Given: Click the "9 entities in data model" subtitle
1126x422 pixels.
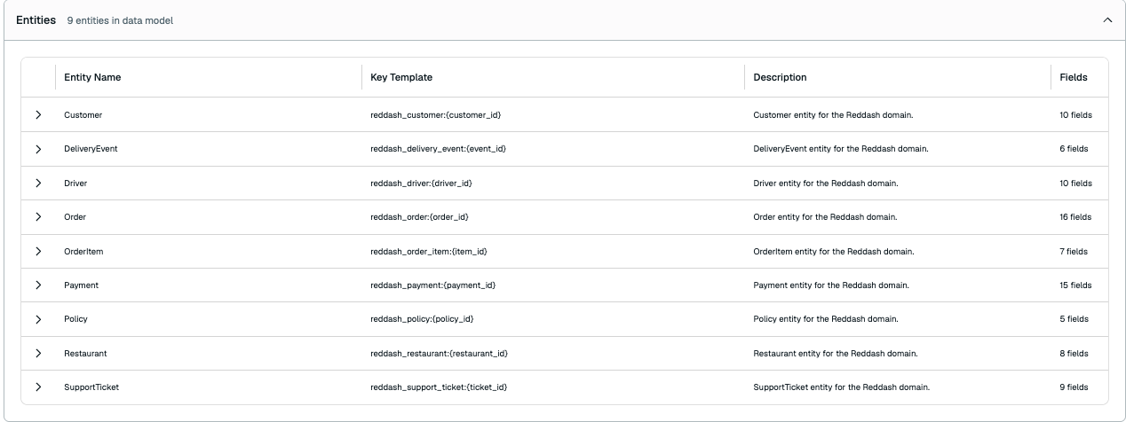Looking at the screenshot, I should tap(120, 20).
